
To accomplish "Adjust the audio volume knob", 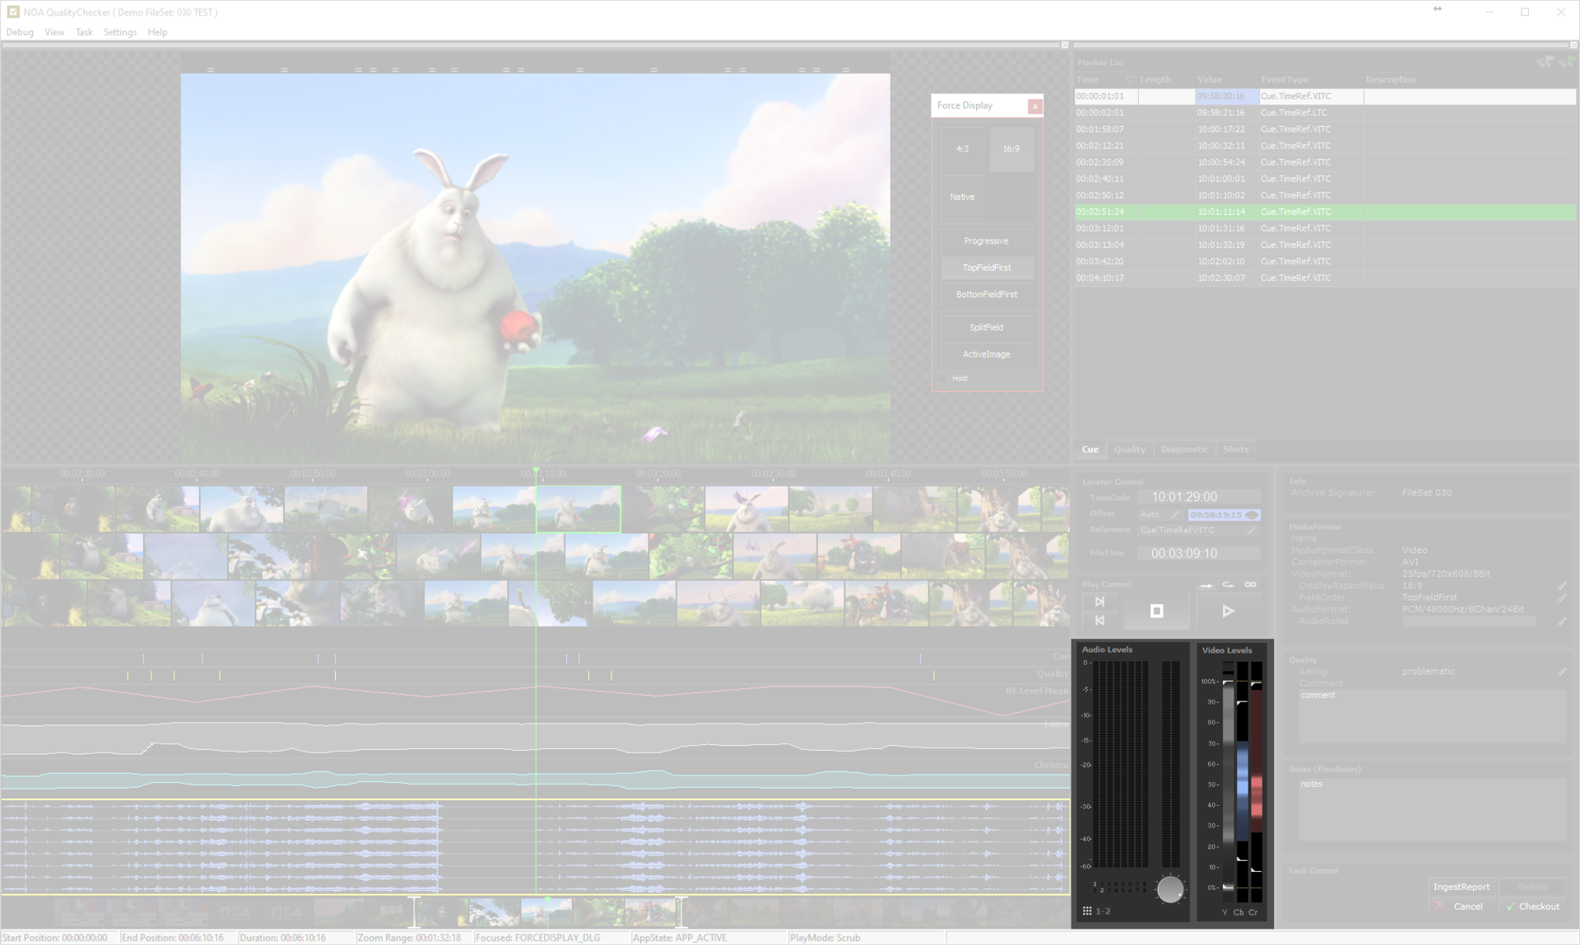I will (x=1169, y=890).
